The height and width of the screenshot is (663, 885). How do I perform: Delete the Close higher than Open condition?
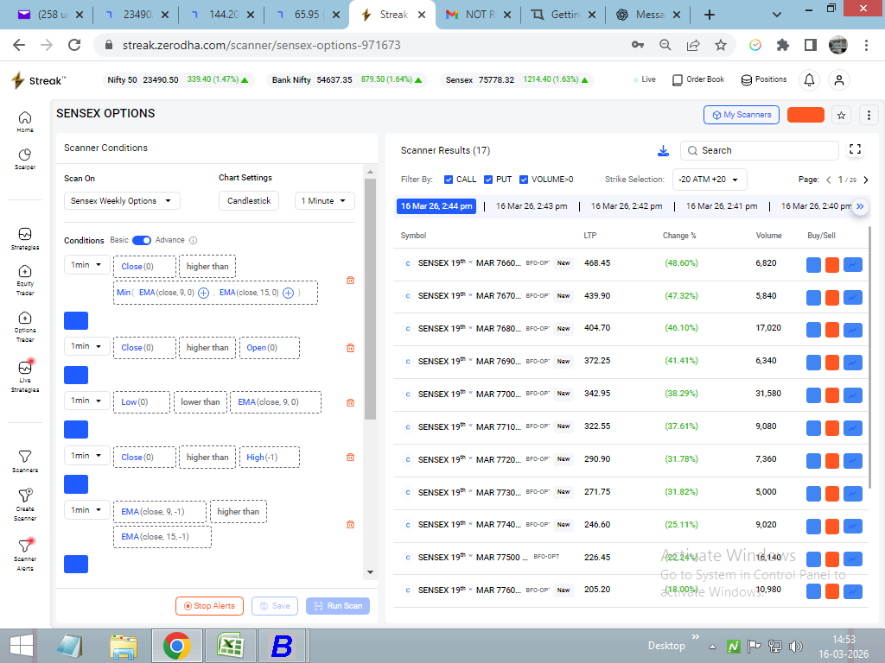pos(350,348)
